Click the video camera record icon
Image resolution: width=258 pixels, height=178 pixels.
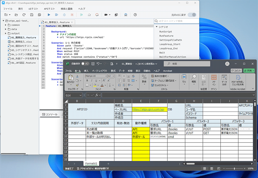106,15
